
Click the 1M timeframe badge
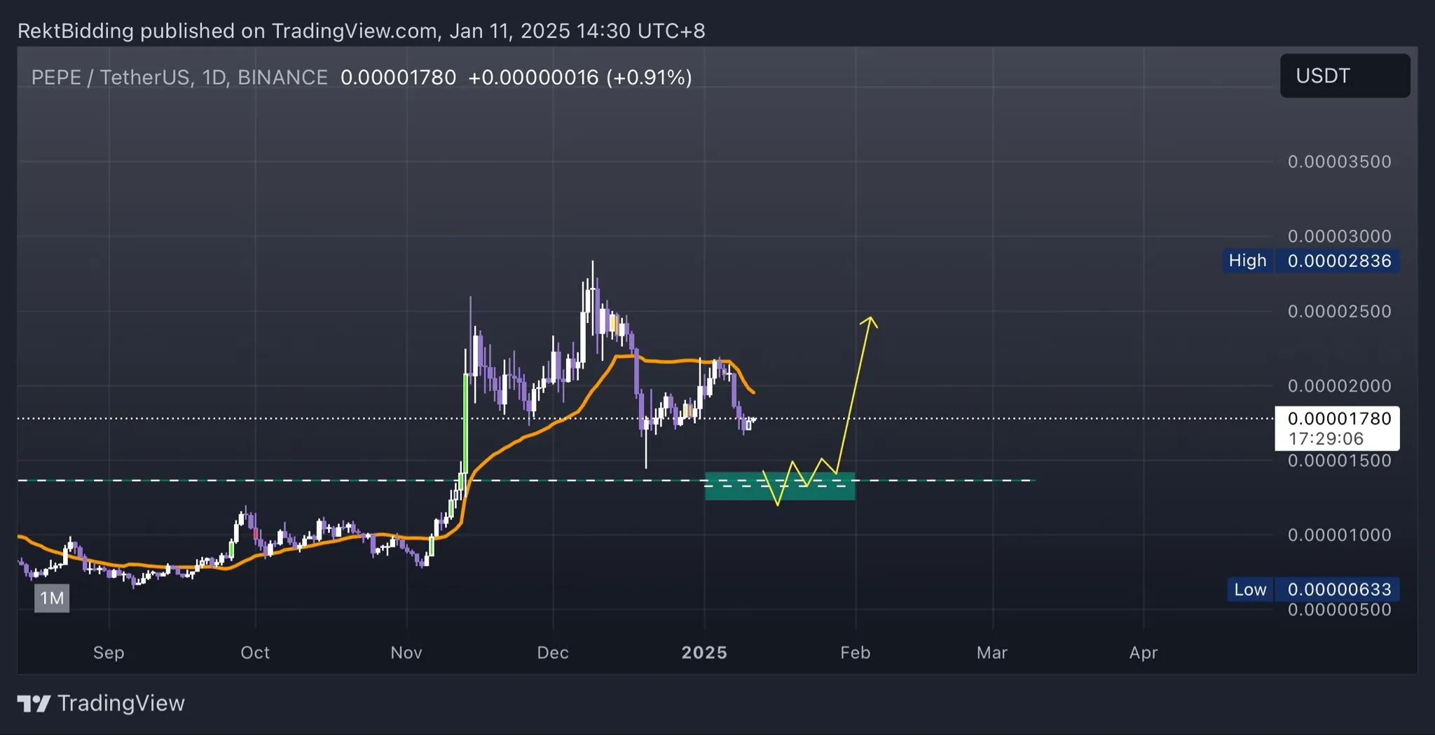[x=52, y=598]
